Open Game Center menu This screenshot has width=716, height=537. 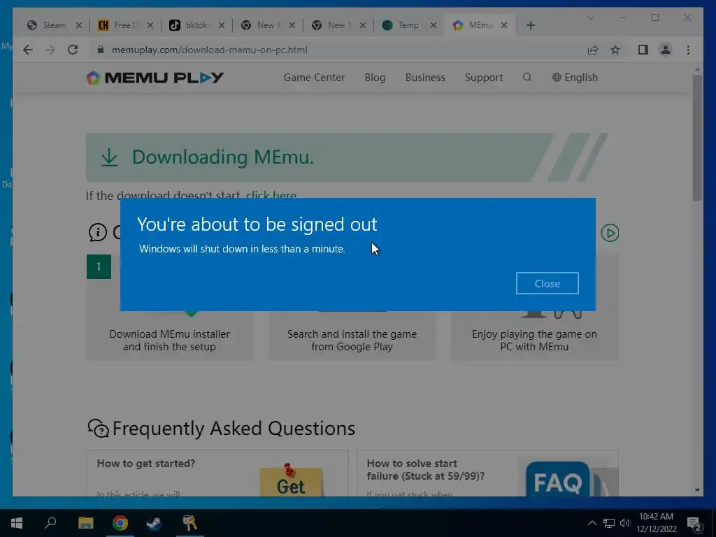[x=314, y=78]
